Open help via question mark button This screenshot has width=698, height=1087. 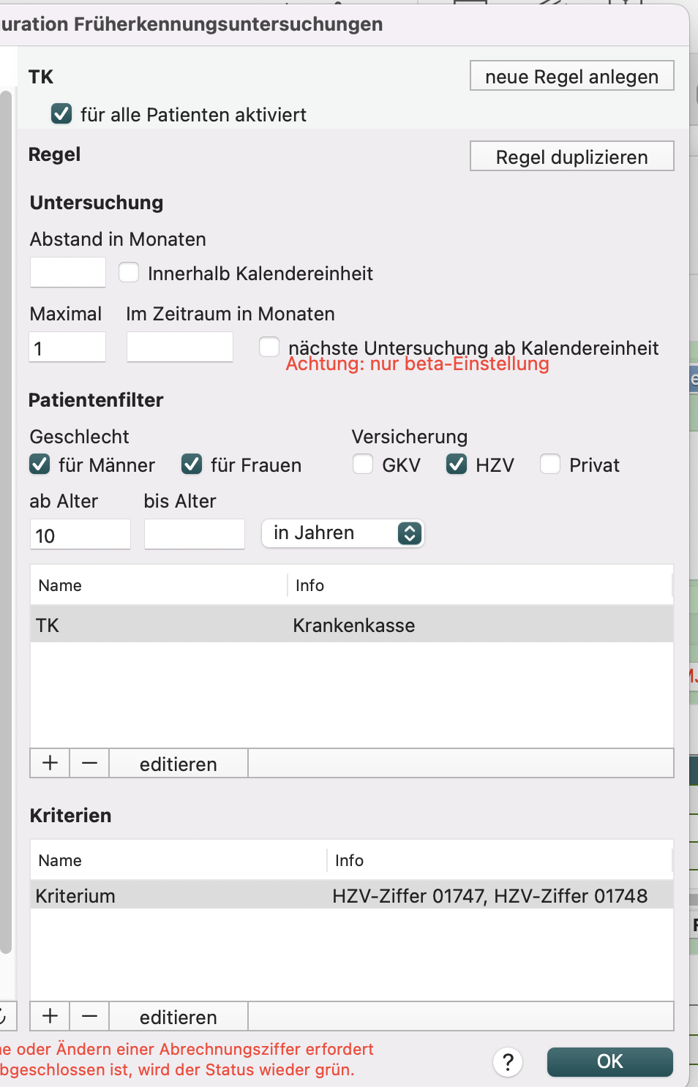tap(508, 1062)
